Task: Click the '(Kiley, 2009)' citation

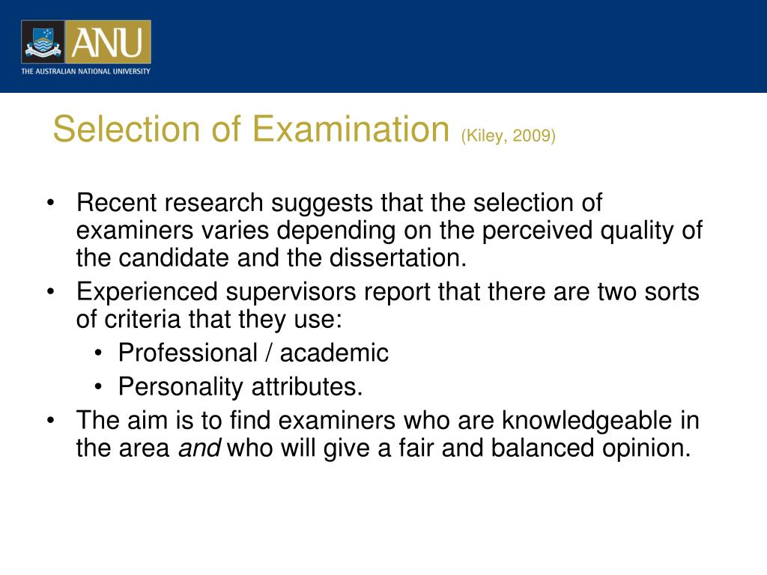Action: (x=509, y=136)
